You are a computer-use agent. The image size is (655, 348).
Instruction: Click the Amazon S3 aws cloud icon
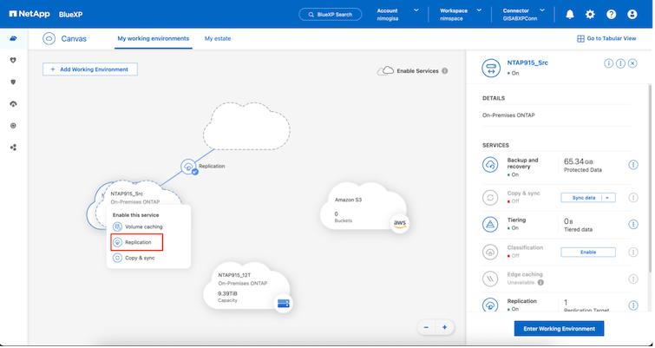point(399,222)
